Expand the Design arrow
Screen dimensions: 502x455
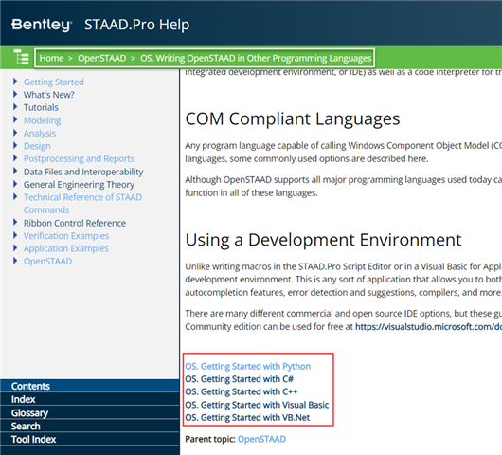(x=15, y=145)
